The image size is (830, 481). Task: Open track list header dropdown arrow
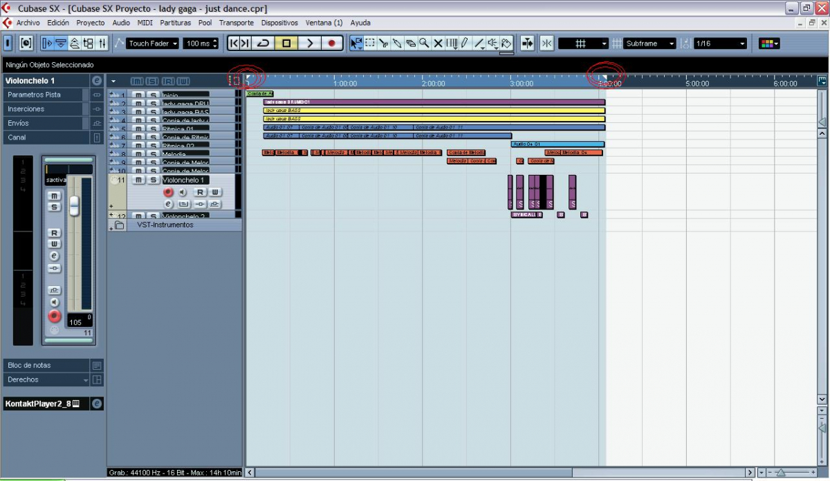coord(113,81)
